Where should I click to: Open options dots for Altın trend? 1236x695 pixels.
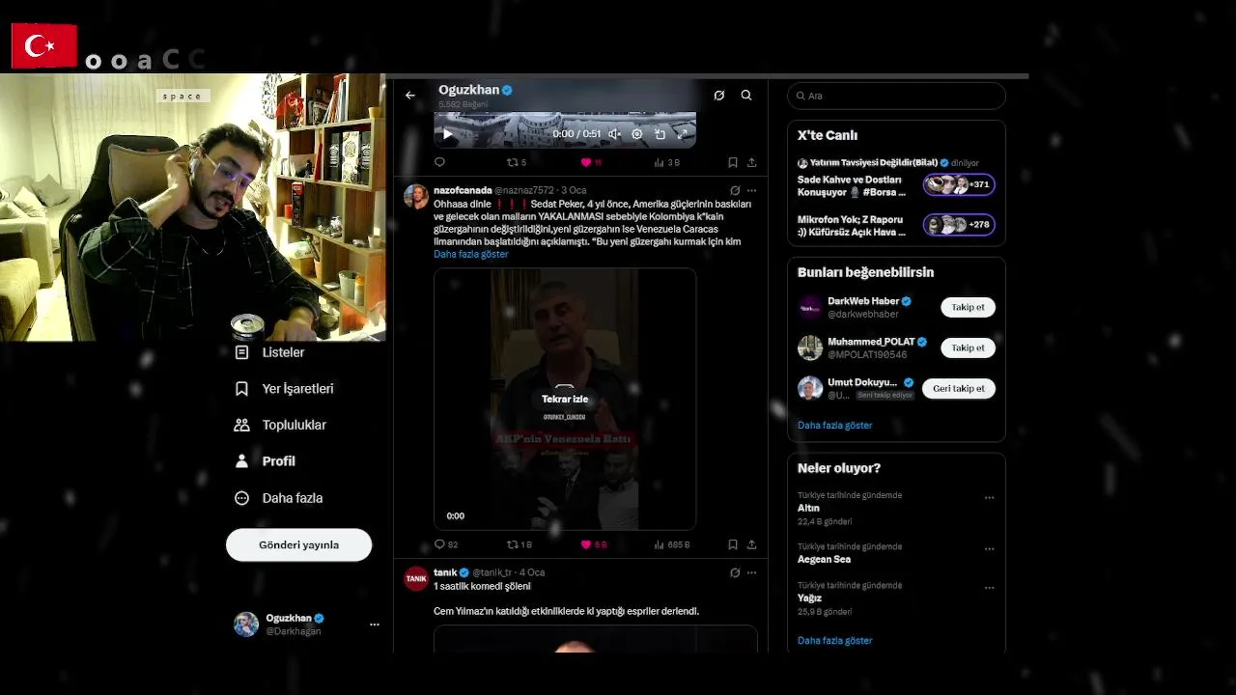click(989, 498)
